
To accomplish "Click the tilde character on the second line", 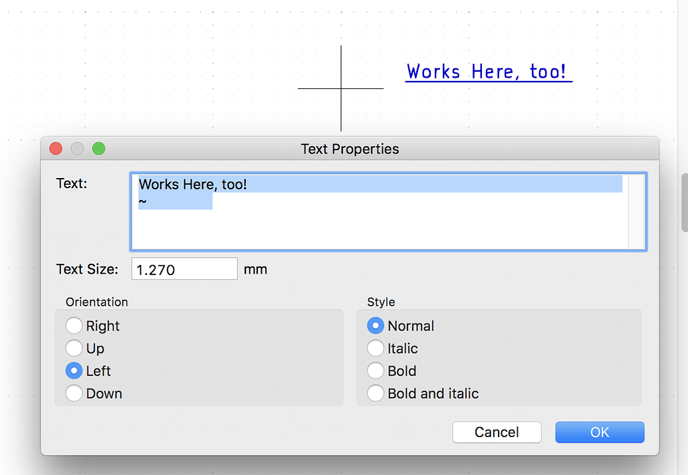I will (x=142, y=201).
